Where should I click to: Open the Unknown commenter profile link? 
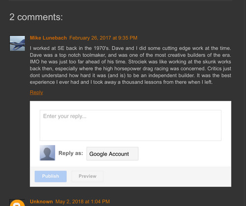click(x=41, y=202)
